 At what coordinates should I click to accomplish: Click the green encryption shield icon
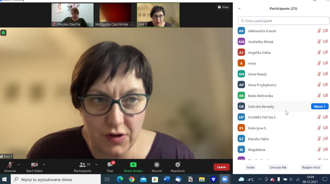[3, 33]
